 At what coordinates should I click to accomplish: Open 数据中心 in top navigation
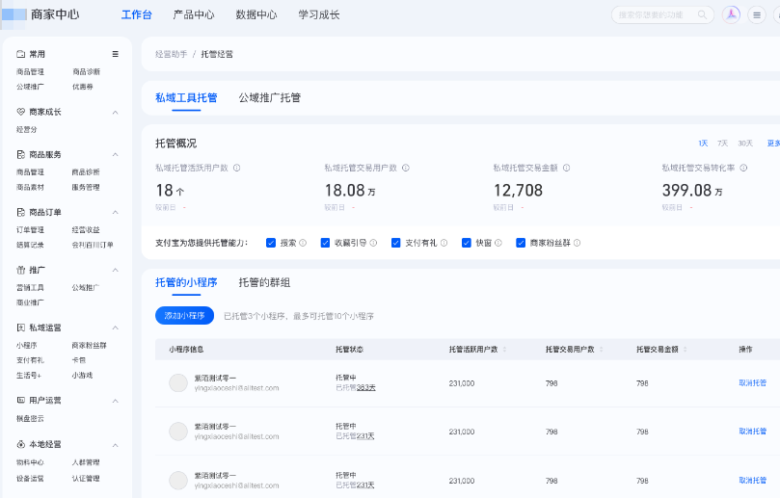[x=256, y=14]
